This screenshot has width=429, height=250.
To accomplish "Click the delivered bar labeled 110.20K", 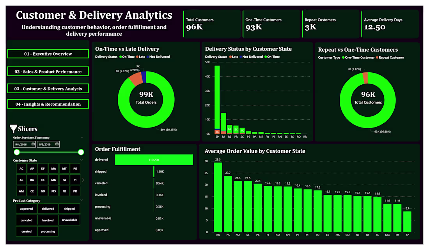I will pos(154,160).
